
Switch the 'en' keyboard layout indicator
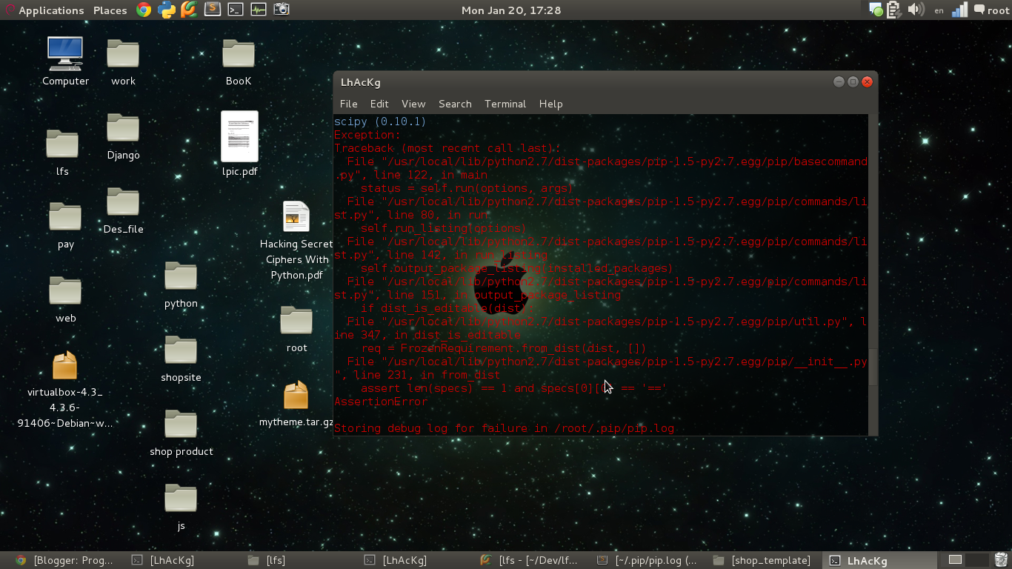pos(938,10)
